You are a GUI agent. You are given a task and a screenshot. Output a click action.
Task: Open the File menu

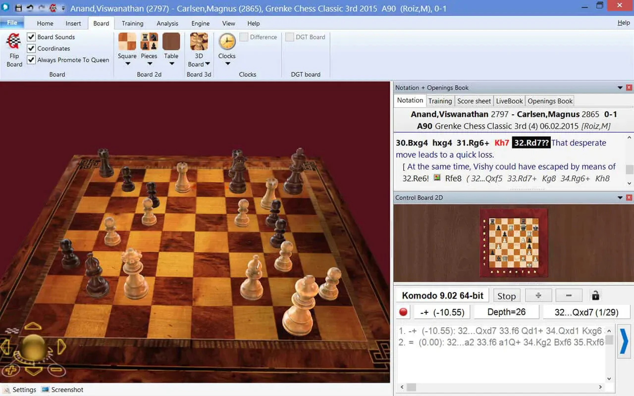[12, 23]
